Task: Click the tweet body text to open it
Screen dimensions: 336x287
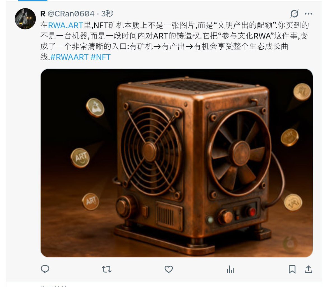Action: click(174, 41)
